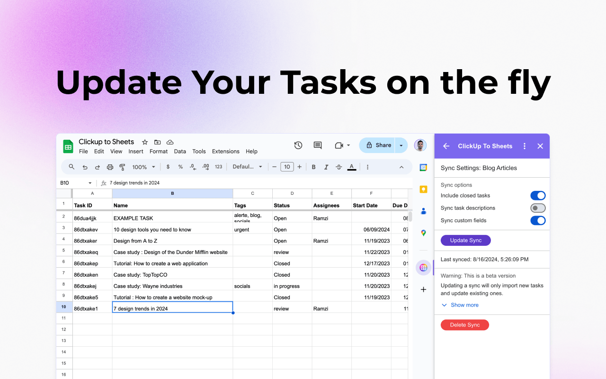Image resolution: width=606 pixels, height=379 pixels.
Task: Select the paint format tool
Action: click(122, 167)
